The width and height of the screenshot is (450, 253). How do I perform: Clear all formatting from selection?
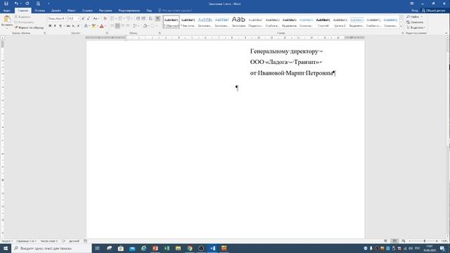(105, 19)
